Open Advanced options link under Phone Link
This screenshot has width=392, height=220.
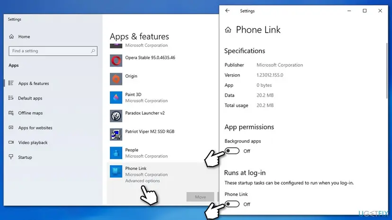coord(142,181)
